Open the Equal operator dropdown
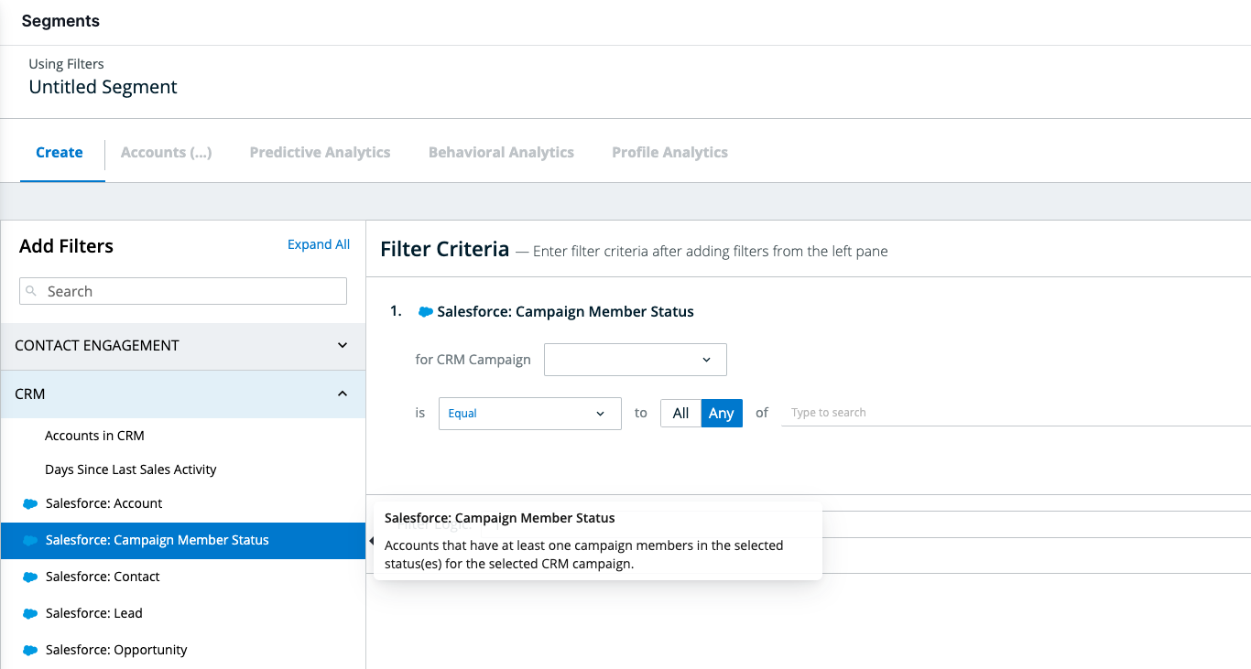 (530, 414)
